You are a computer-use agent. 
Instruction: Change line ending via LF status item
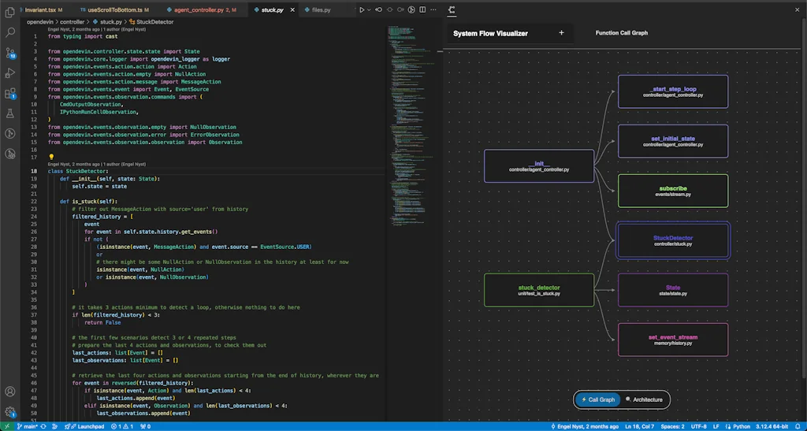coord(716,426)
